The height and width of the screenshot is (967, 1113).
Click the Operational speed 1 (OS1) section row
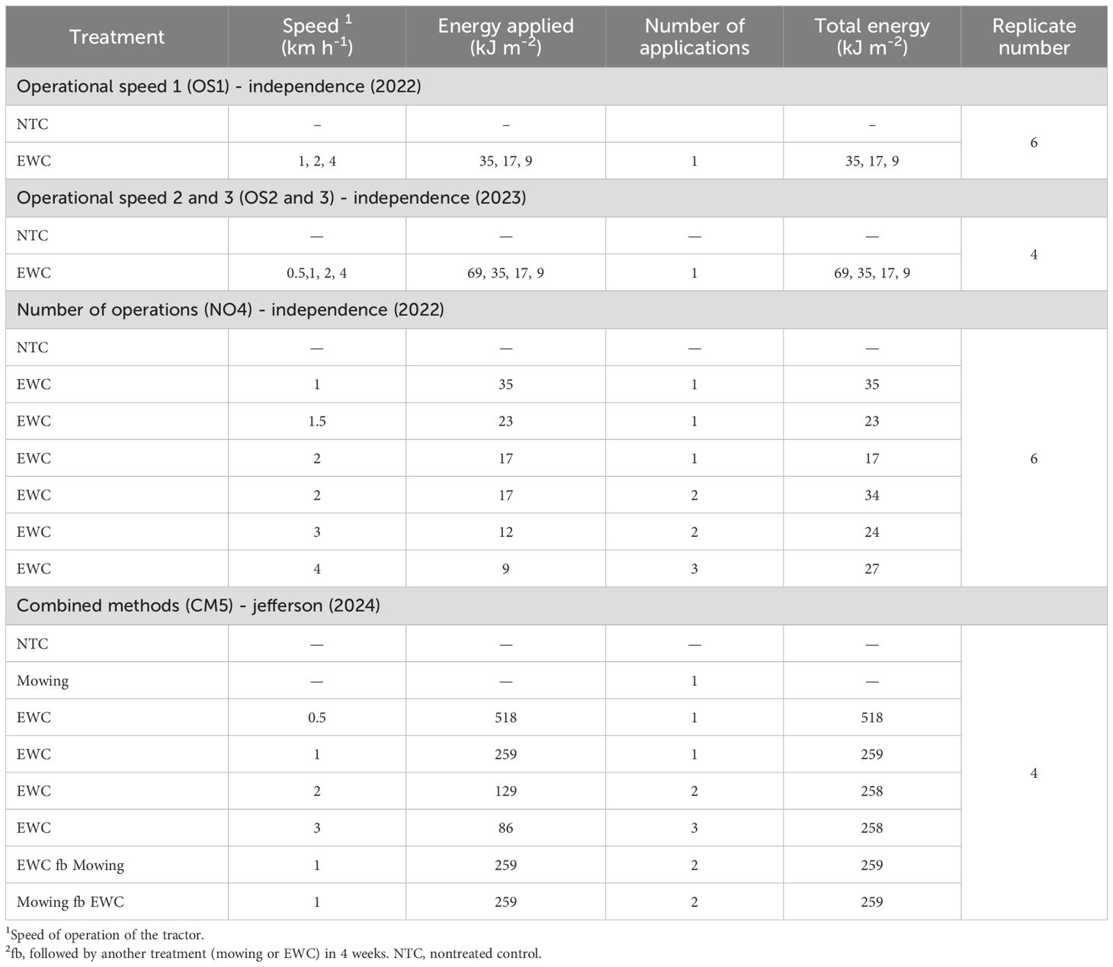click(219, 86)
